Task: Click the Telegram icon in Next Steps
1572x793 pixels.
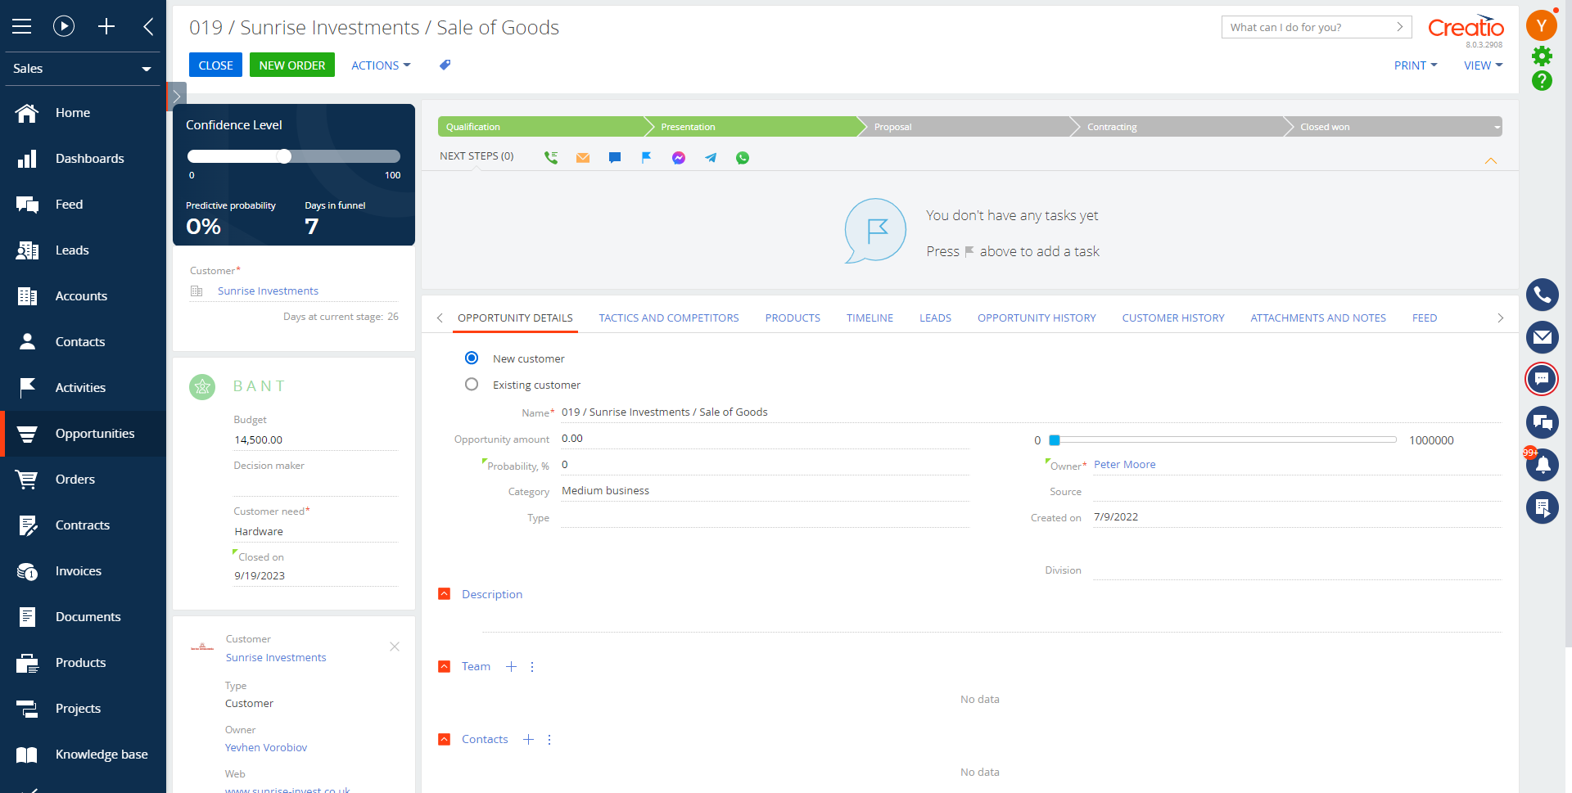Action: [x=711, y=158]
